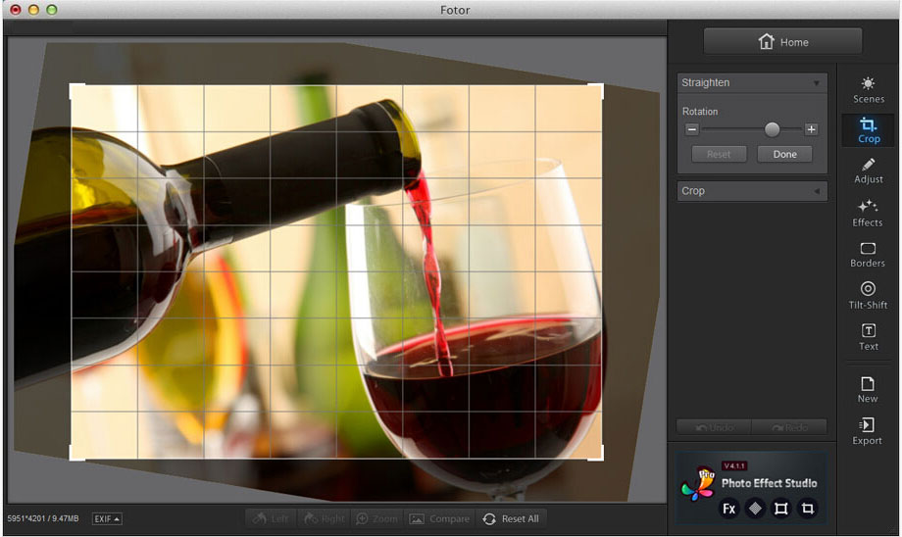Viewport: 902px width, 537px height.
Task: Click the Export icon
Action: [x=867, y=431]
